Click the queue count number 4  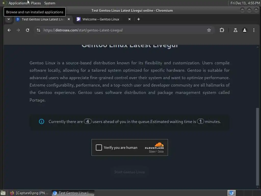click(x=88, y=121)
